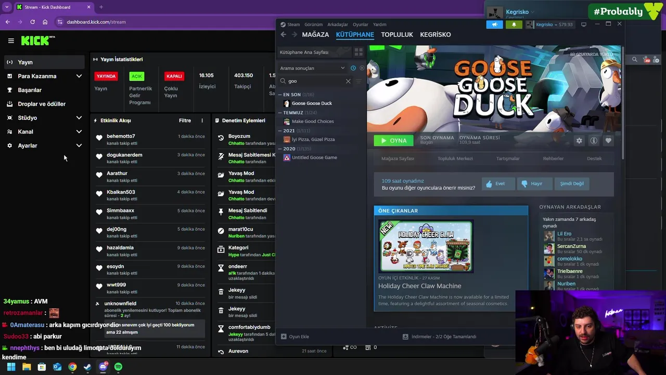This screenshot has height=375, width=666.
Task: Switch Steam library to grid view
Action: click(358, 52)
